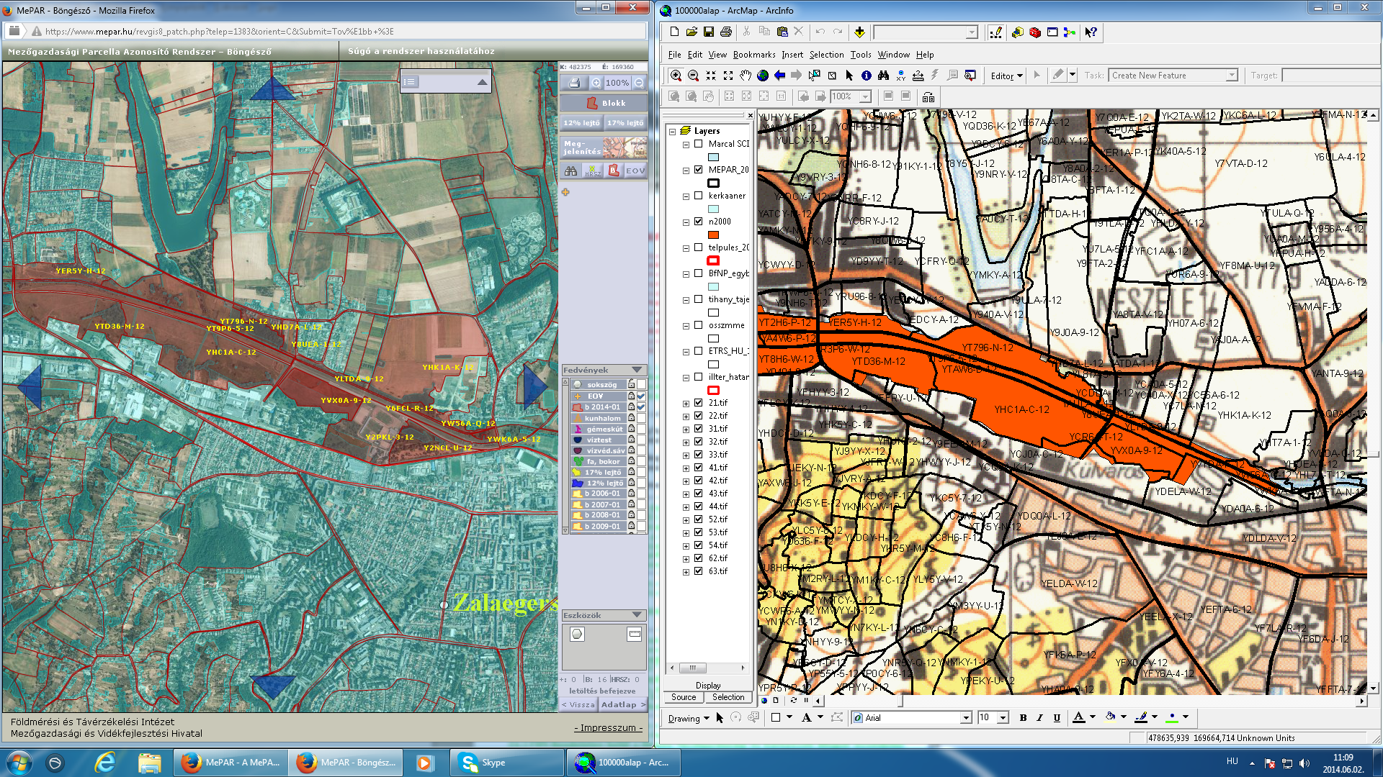1383x777 pixels.
Task: Toggle the MEPAR_20 layer checkbox
Action: [698, 170]
